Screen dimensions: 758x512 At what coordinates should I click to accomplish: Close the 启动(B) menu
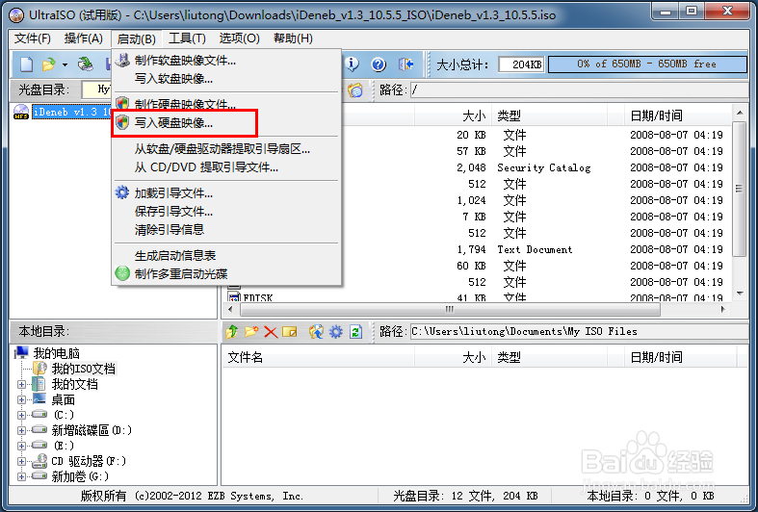(x=137, y=38)
